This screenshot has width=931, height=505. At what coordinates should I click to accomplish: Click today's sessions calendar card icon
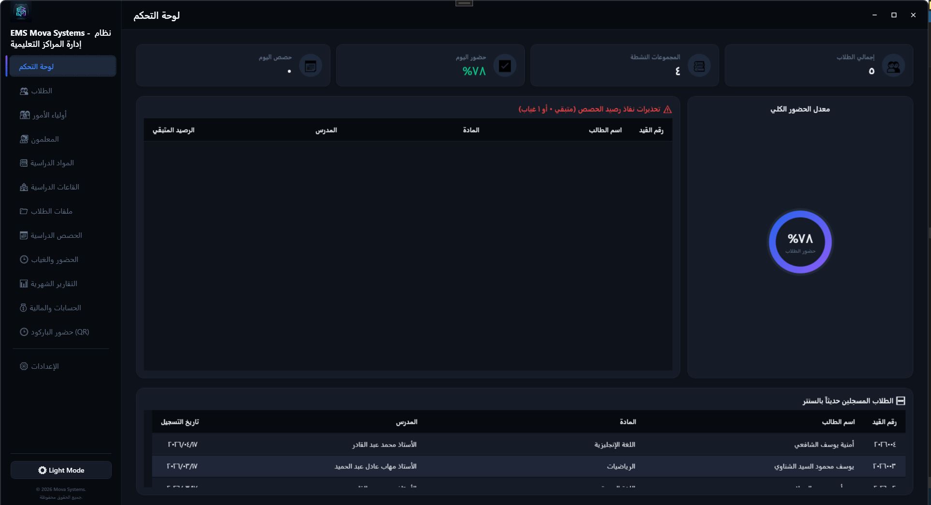coord(310,66)
